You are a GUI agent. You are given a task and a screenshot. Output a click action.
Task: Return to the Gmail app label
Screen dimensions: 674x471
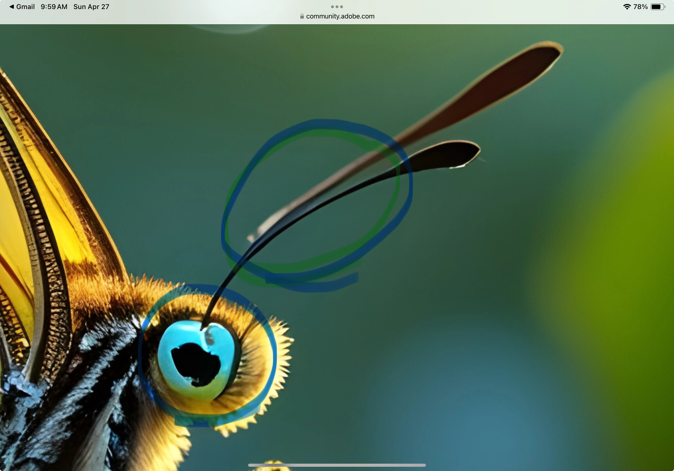[x=25, y=6]
